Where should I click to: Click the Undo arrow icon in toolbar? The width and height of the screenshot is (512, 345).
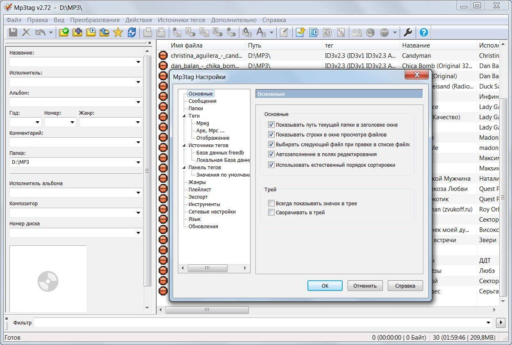40,32
